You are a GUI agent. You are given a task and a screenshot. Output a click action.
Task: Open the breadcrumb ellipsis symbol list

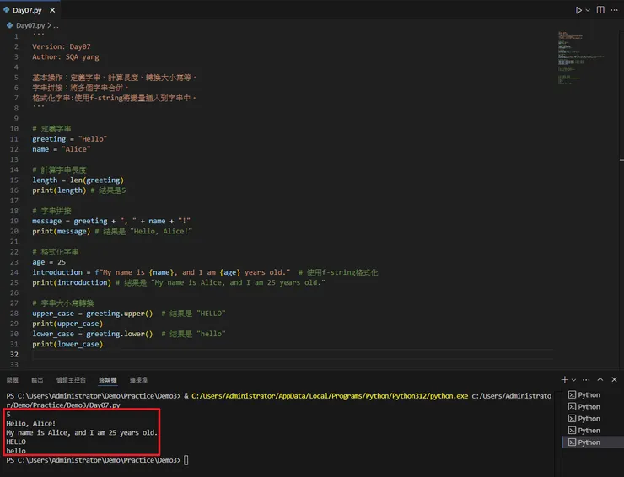[56, 25]
